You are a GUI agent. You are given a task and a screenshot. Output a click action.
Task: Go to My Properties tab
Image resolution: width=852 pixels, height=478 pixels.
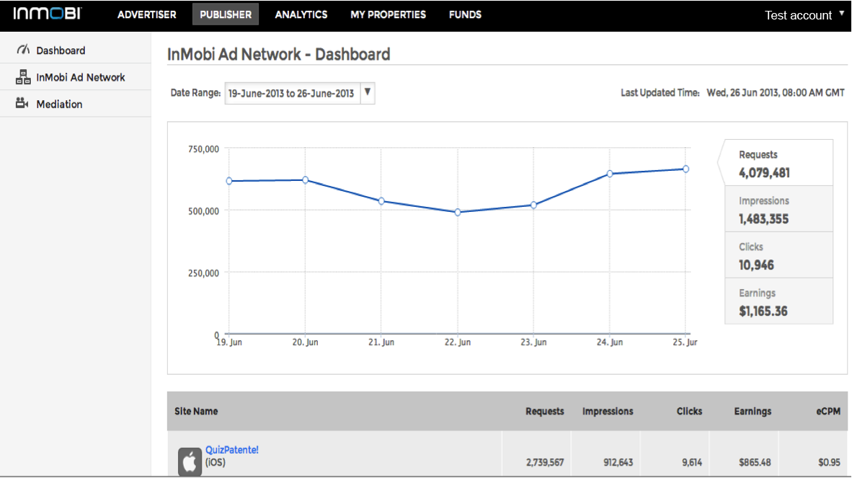coord(388,14)
